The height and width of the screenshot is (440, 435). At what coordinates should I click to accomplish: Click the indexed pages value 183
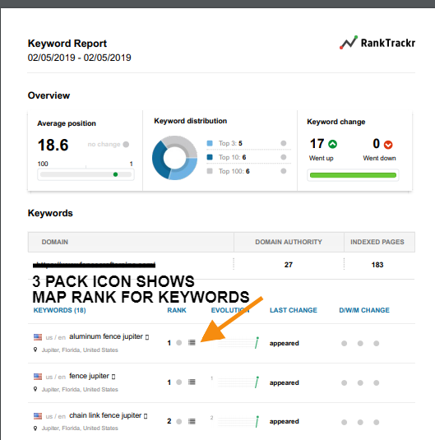(x=377, y=265)
